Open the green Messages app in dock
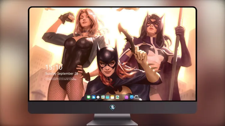 pos(88,97)
